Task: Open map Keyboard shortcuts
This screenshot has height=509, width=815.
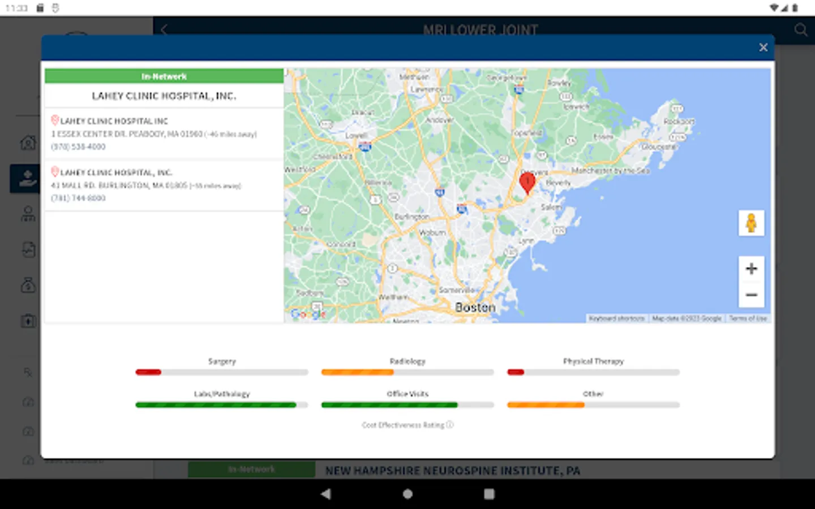Action: [x=616, y=318]
